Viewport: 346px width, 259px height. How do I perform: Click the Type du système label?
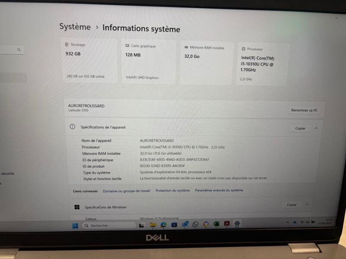(x=96, y=172)
